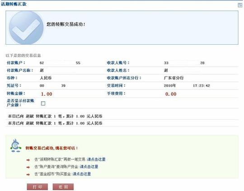The width and height of the screenshot is (244, 191).
Task: Click the 以下是您的交易信息 heading
Action: pyautogui.click(x=23, y=56)
